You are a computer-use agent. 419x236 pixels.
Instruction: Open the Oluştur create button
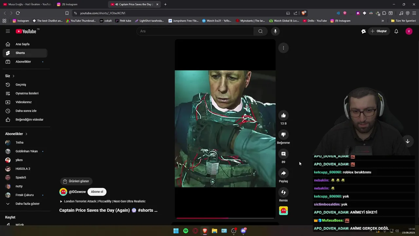pos(379,31)
